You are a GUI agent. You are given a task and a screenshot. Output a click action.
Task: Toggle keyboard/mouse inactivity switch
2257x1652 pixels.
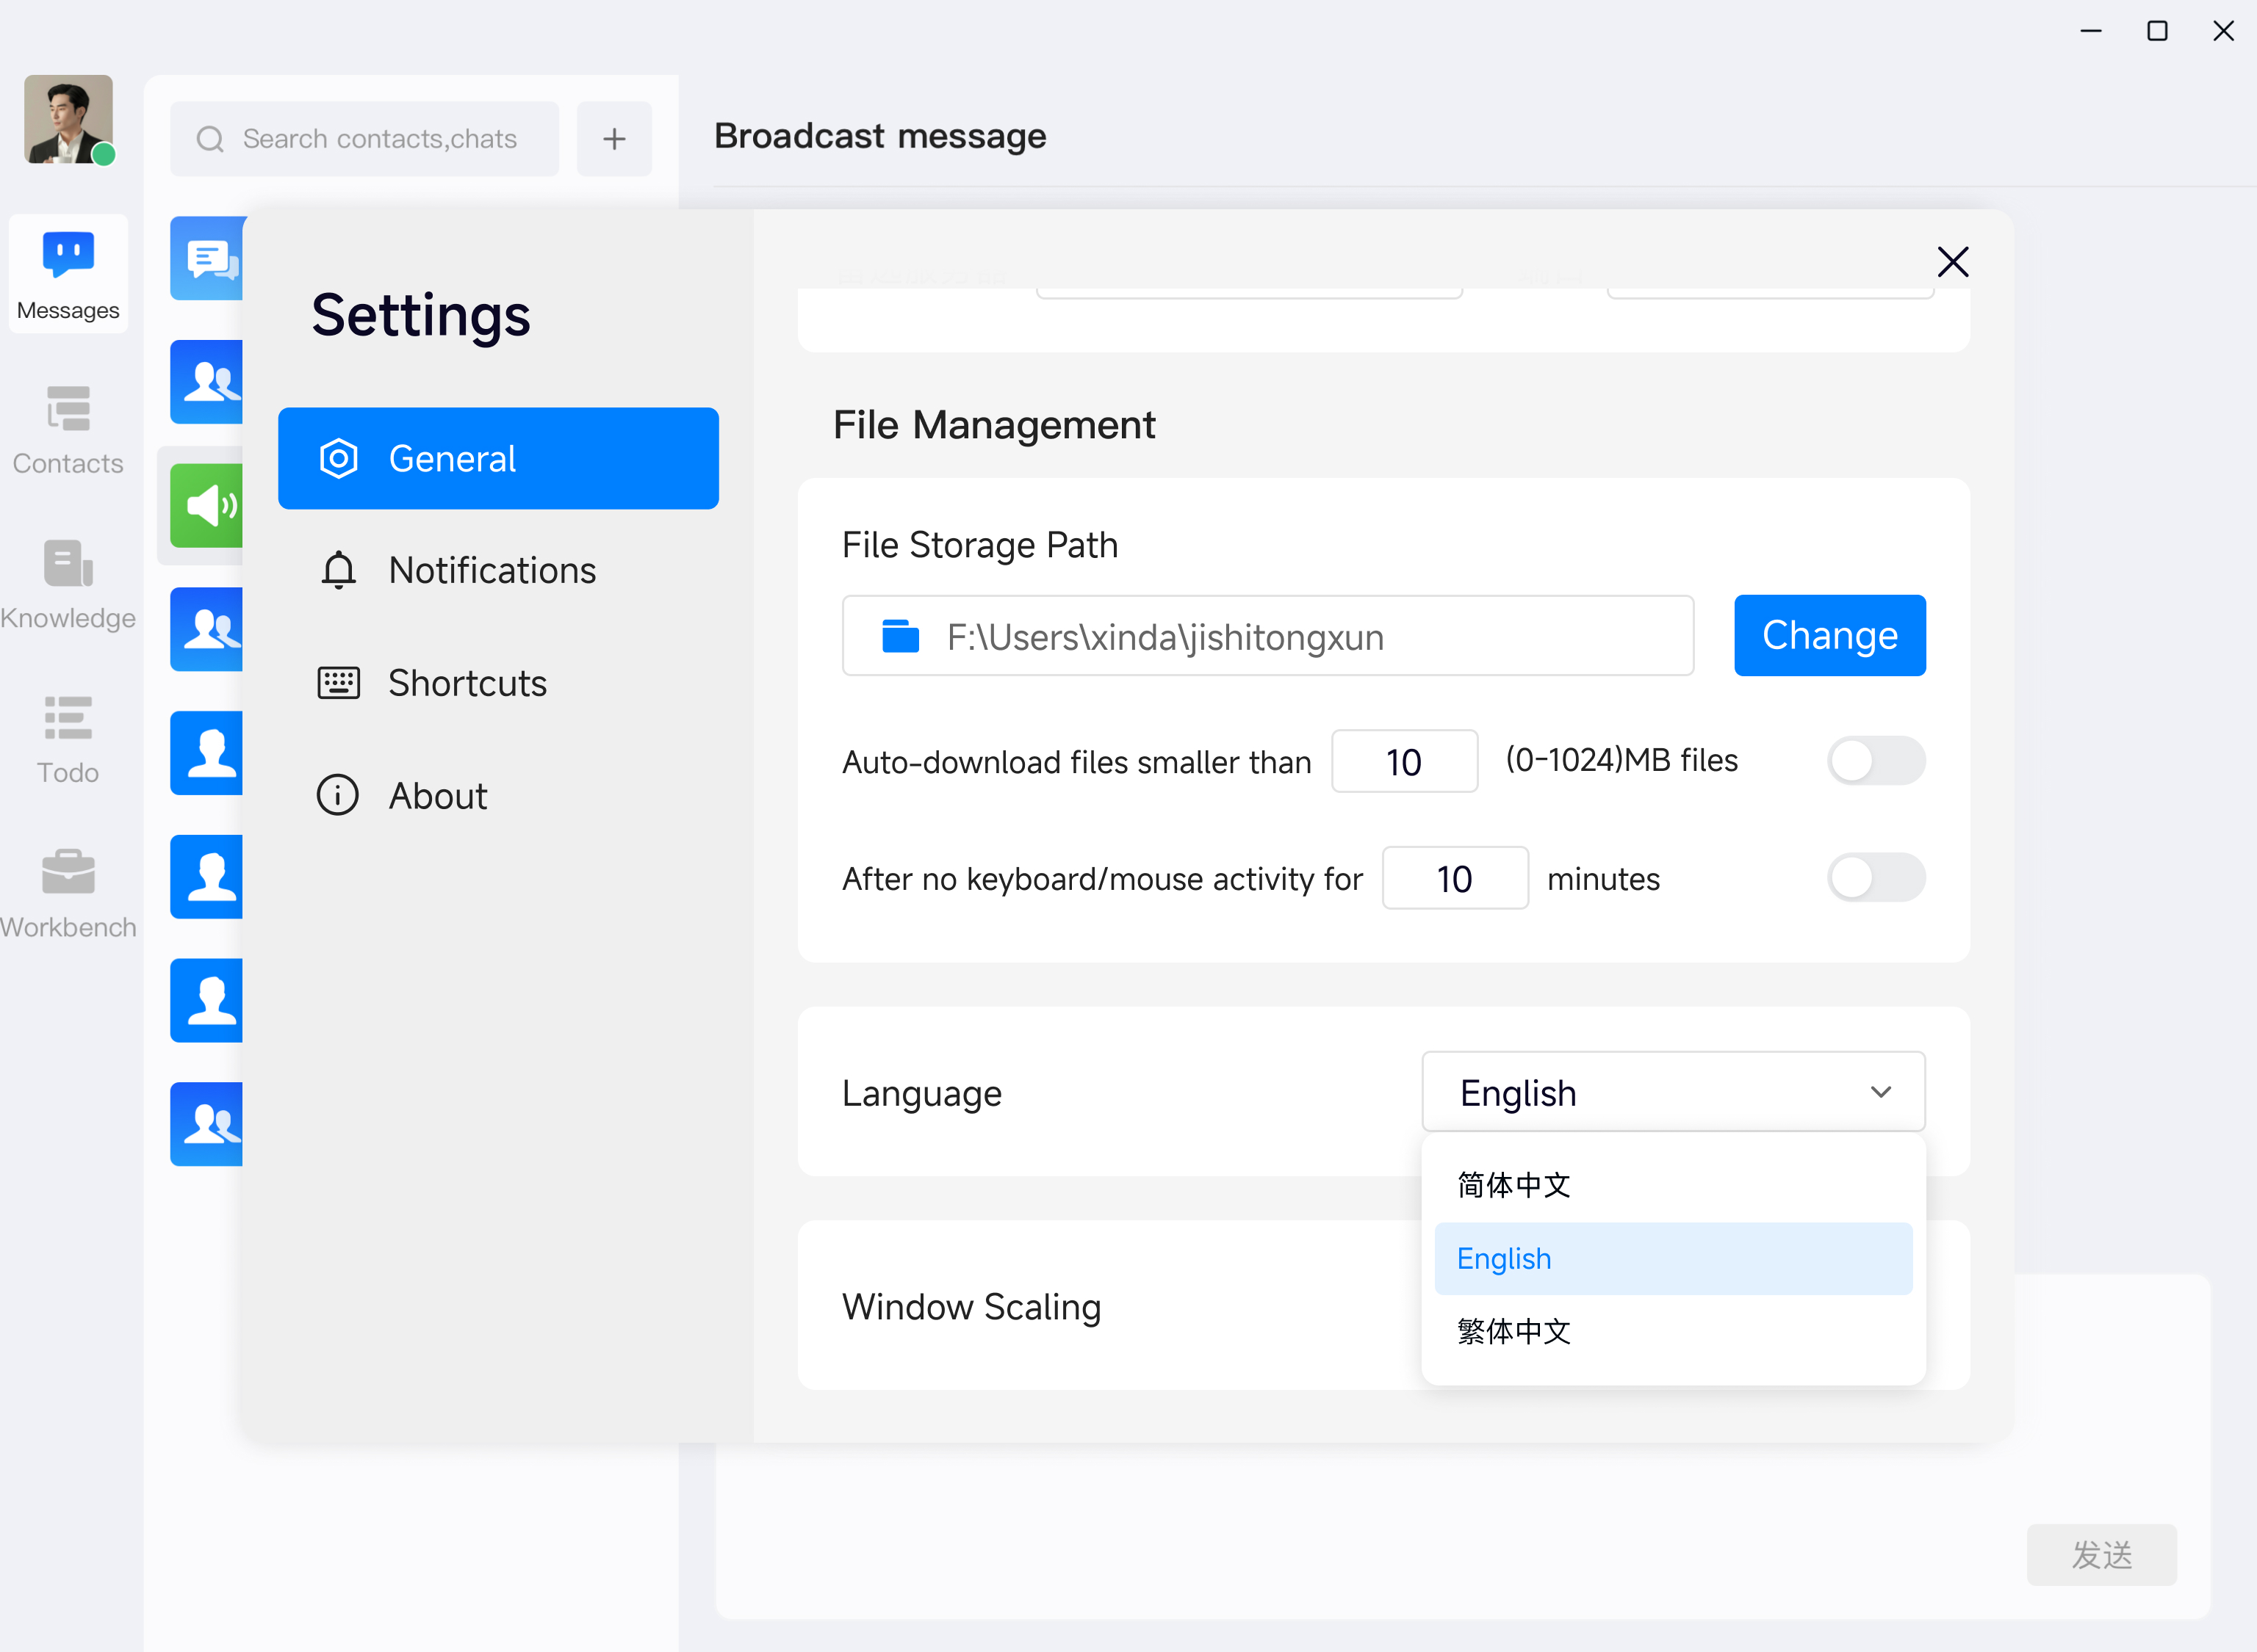(1875, 878)
